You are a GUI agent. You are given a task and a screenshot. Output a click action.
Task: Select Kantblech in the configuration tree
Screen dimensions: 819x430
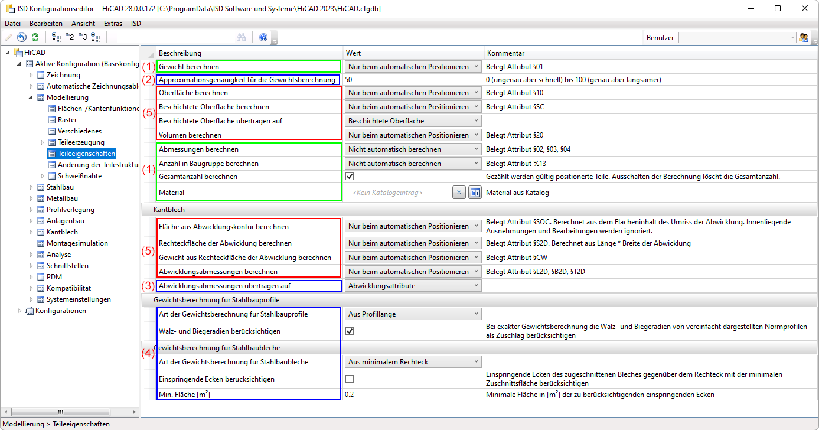62,232
